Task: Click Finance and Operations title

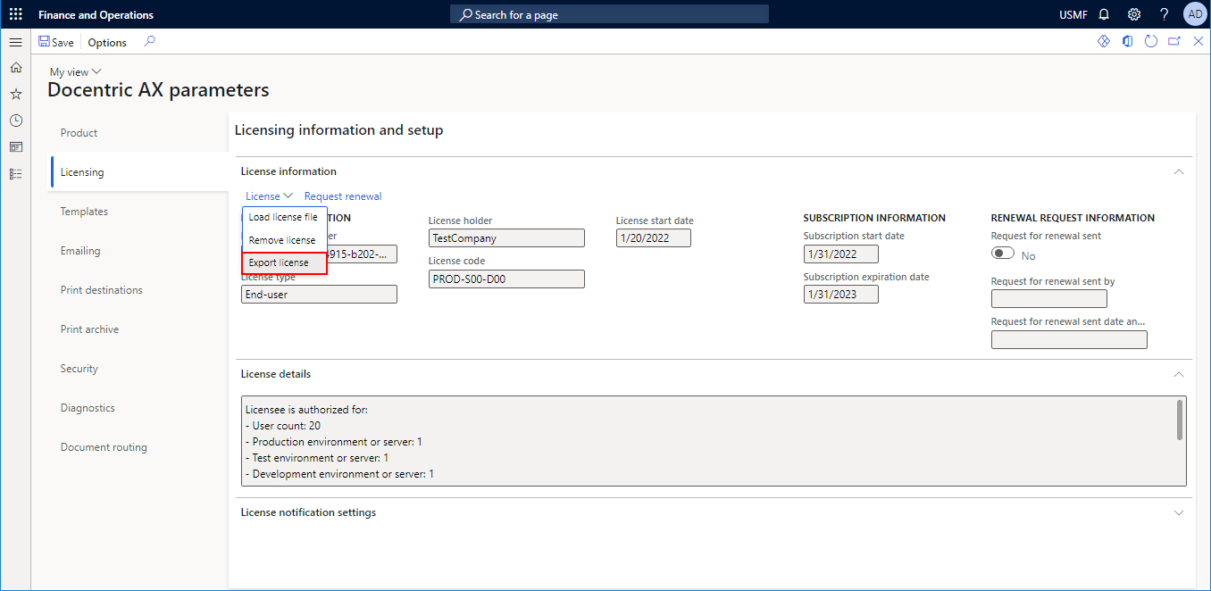Action: coord(96,15)
